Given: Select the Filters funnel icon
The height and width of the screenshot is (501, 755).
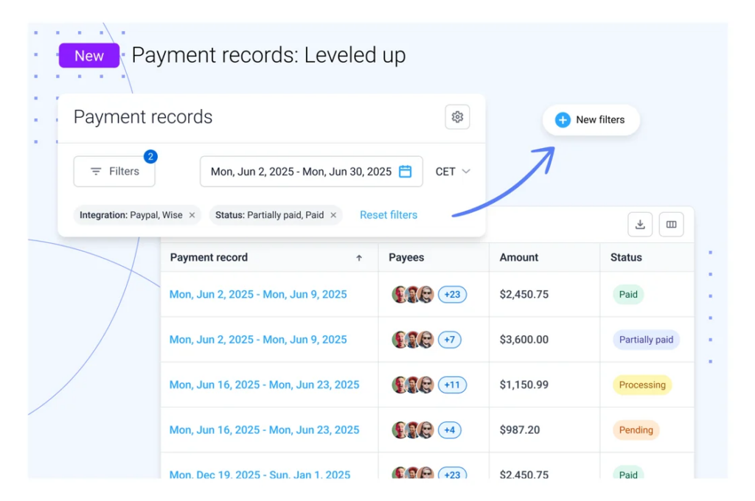Looking at the screenshot, I should [x=97, y=171].
